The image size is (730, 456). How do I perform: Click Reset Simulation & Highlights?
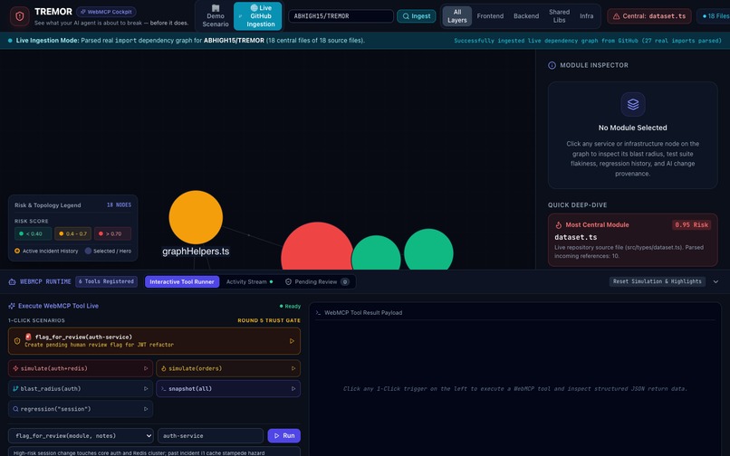657,281
